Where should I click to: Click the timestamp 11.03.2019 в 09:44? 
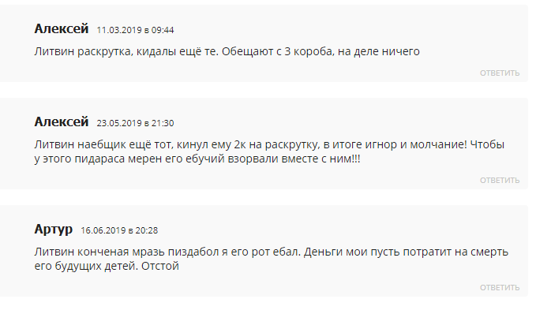(x=135, y=30)
